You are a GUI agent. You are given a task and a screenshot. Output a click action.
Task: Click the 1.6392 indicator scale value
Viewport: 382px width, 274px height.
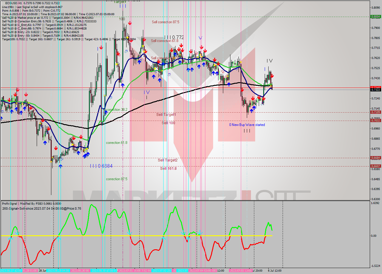[x=375, y=203]
